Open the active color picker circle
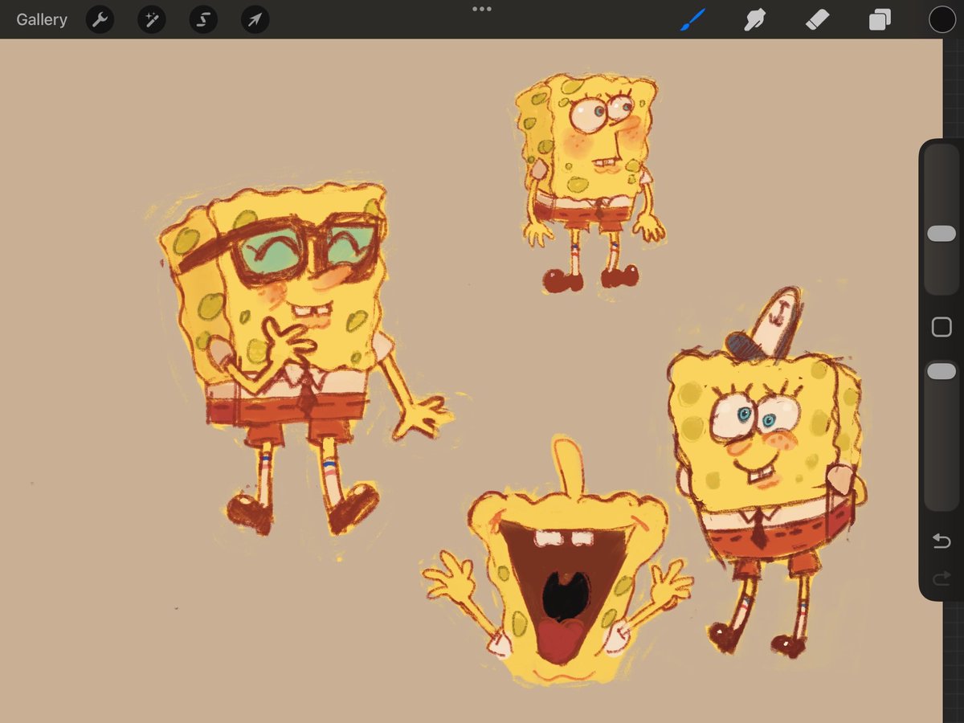Image resolution: width=964 pixels, height=723 pixels. click(x=942, y=19)
